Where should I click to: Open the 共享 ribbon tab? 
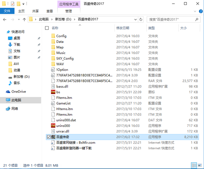tap(35, 11)
